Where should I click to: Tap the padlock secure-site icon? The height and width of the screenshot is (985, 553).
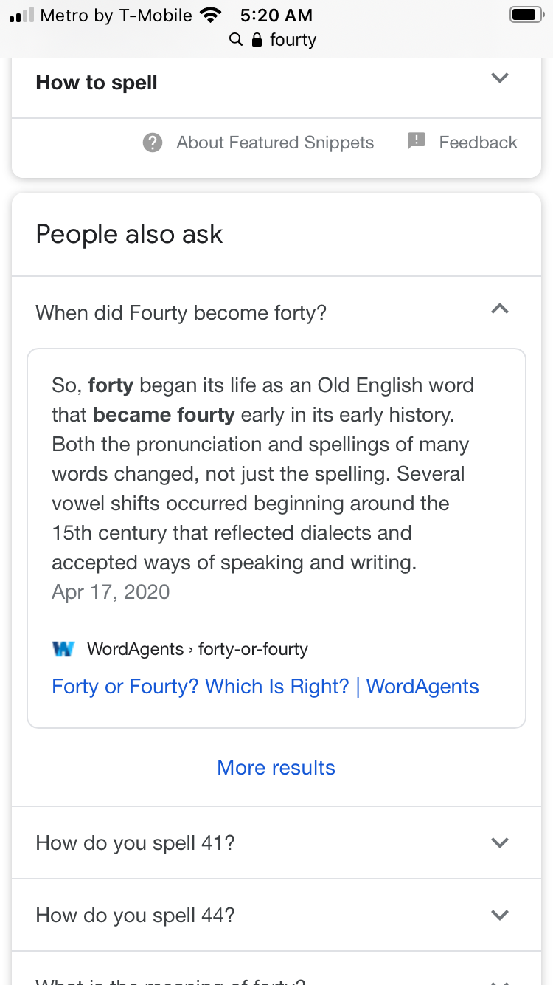257,39
